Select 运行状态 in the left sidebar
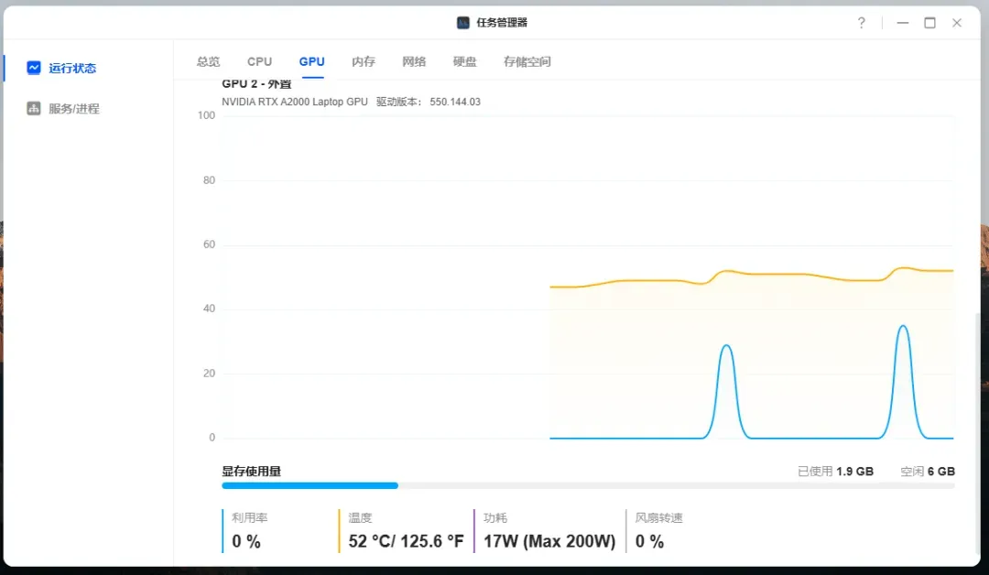 72,68
